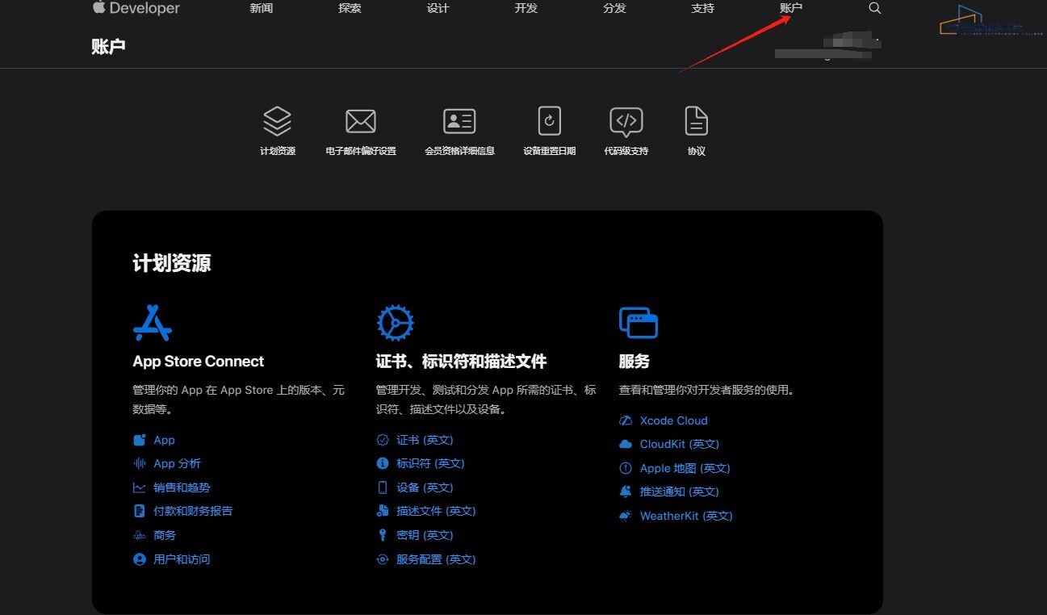Click the 商务 signature icon
Image resolution: width=1047 pixels, height=615 pixels.
coord(140,535)
